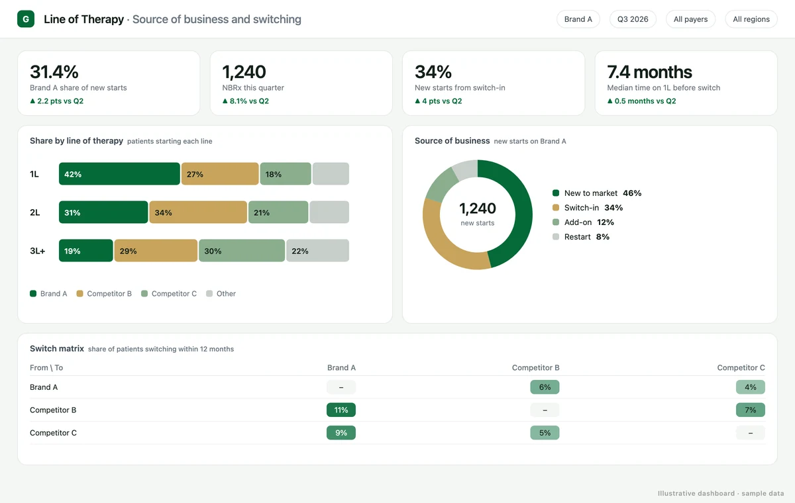
Task: Click the Competitor B row label in matrix
Action: [x=53, y=410]
